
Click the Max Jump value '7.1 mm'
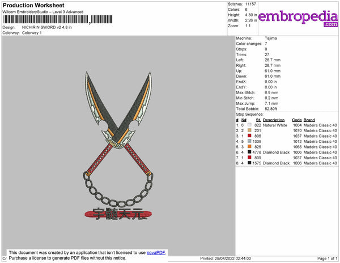[x=271, y=103]
